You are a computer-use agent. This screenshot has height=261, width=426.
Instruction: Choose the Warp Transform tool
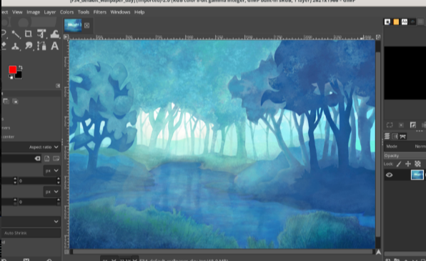point(41,34)
